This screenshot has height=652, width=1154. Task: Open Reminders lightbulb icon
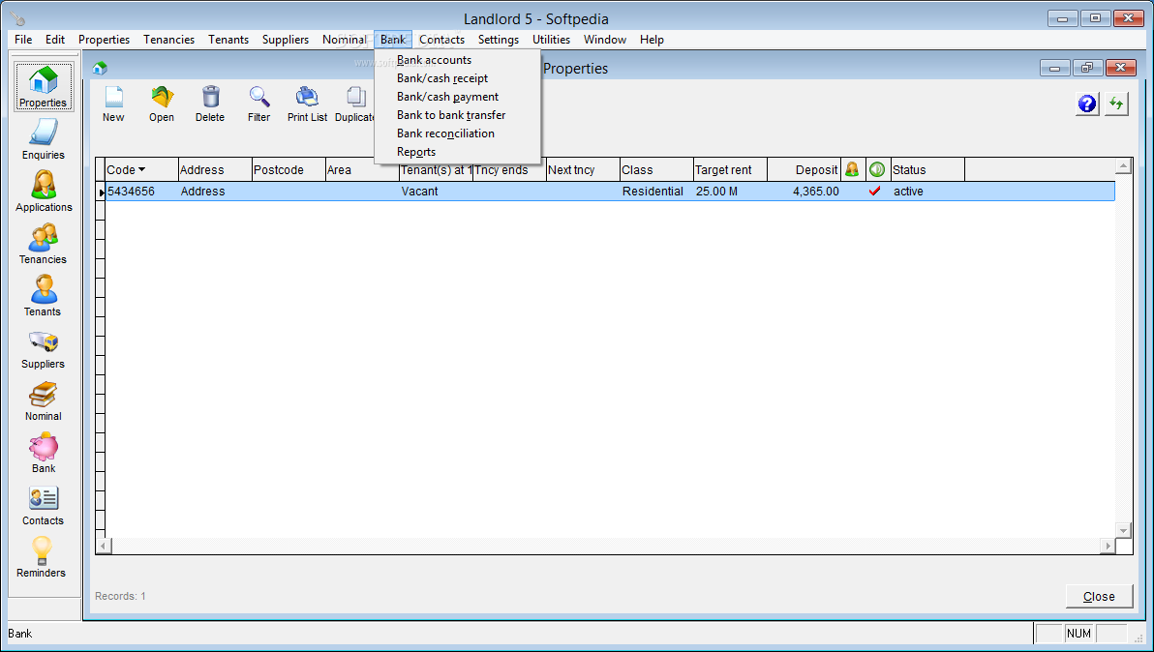[x=42, y=557]
